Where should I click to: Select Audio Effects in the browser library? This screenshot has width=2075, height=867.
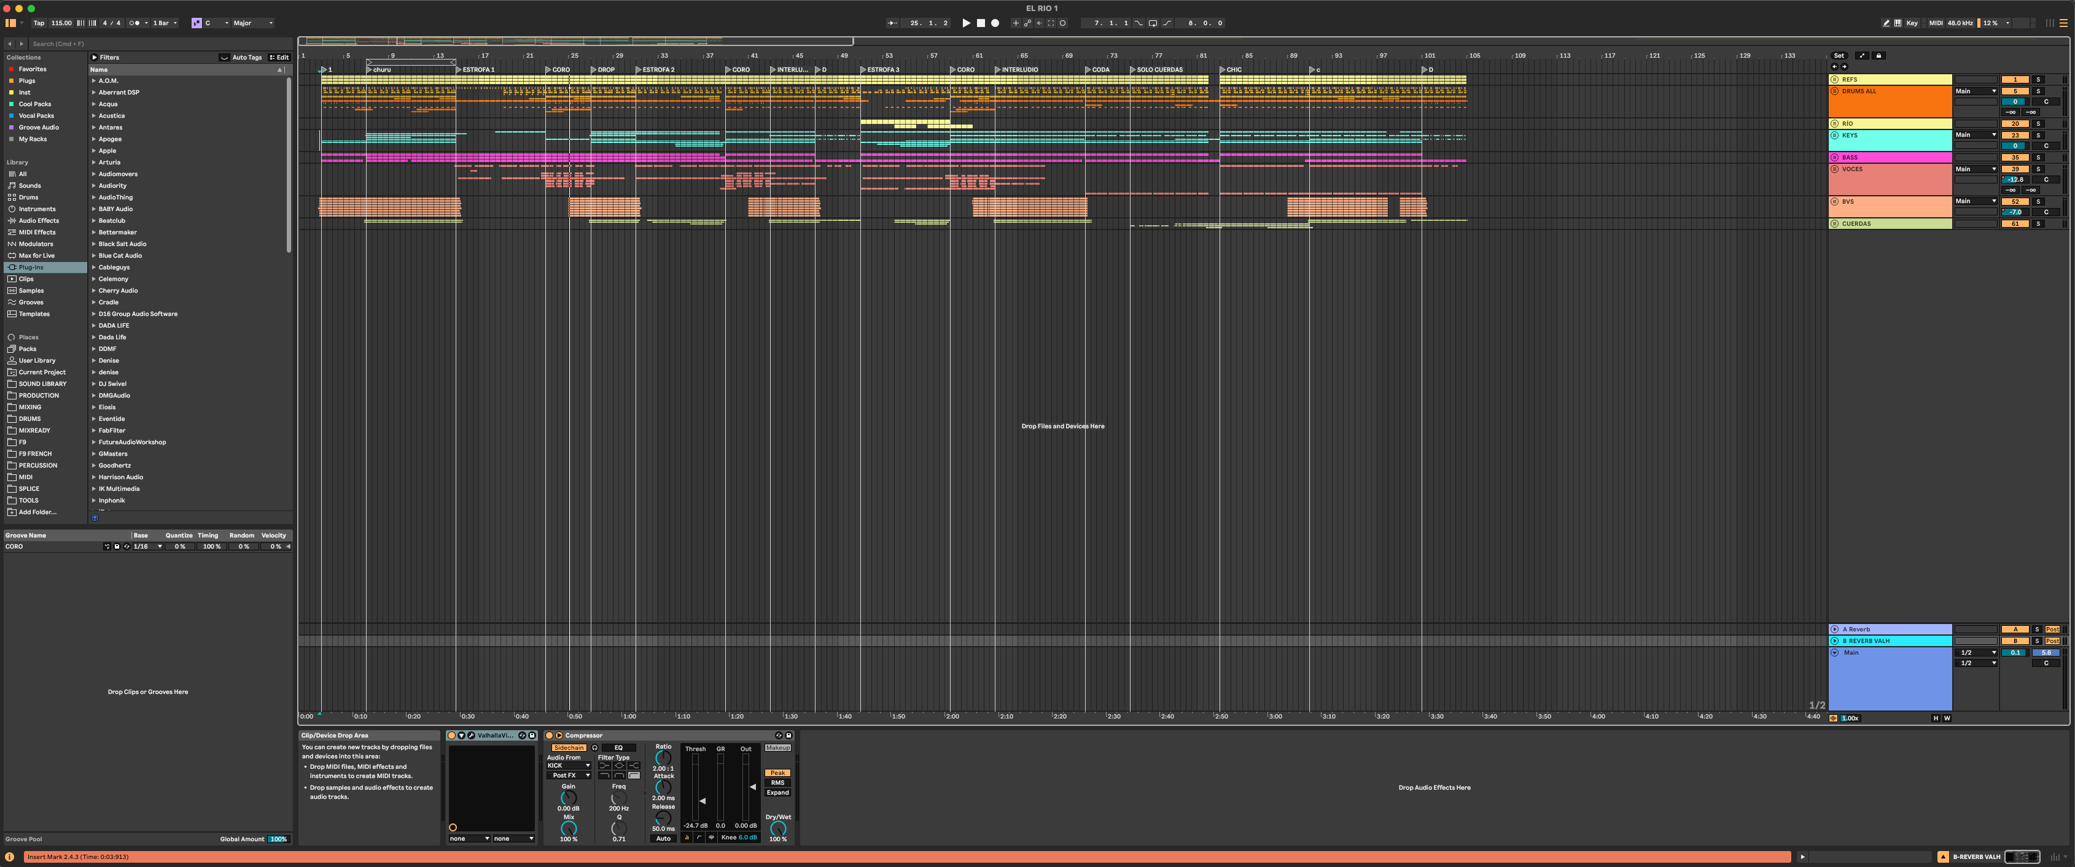point(39,220)
